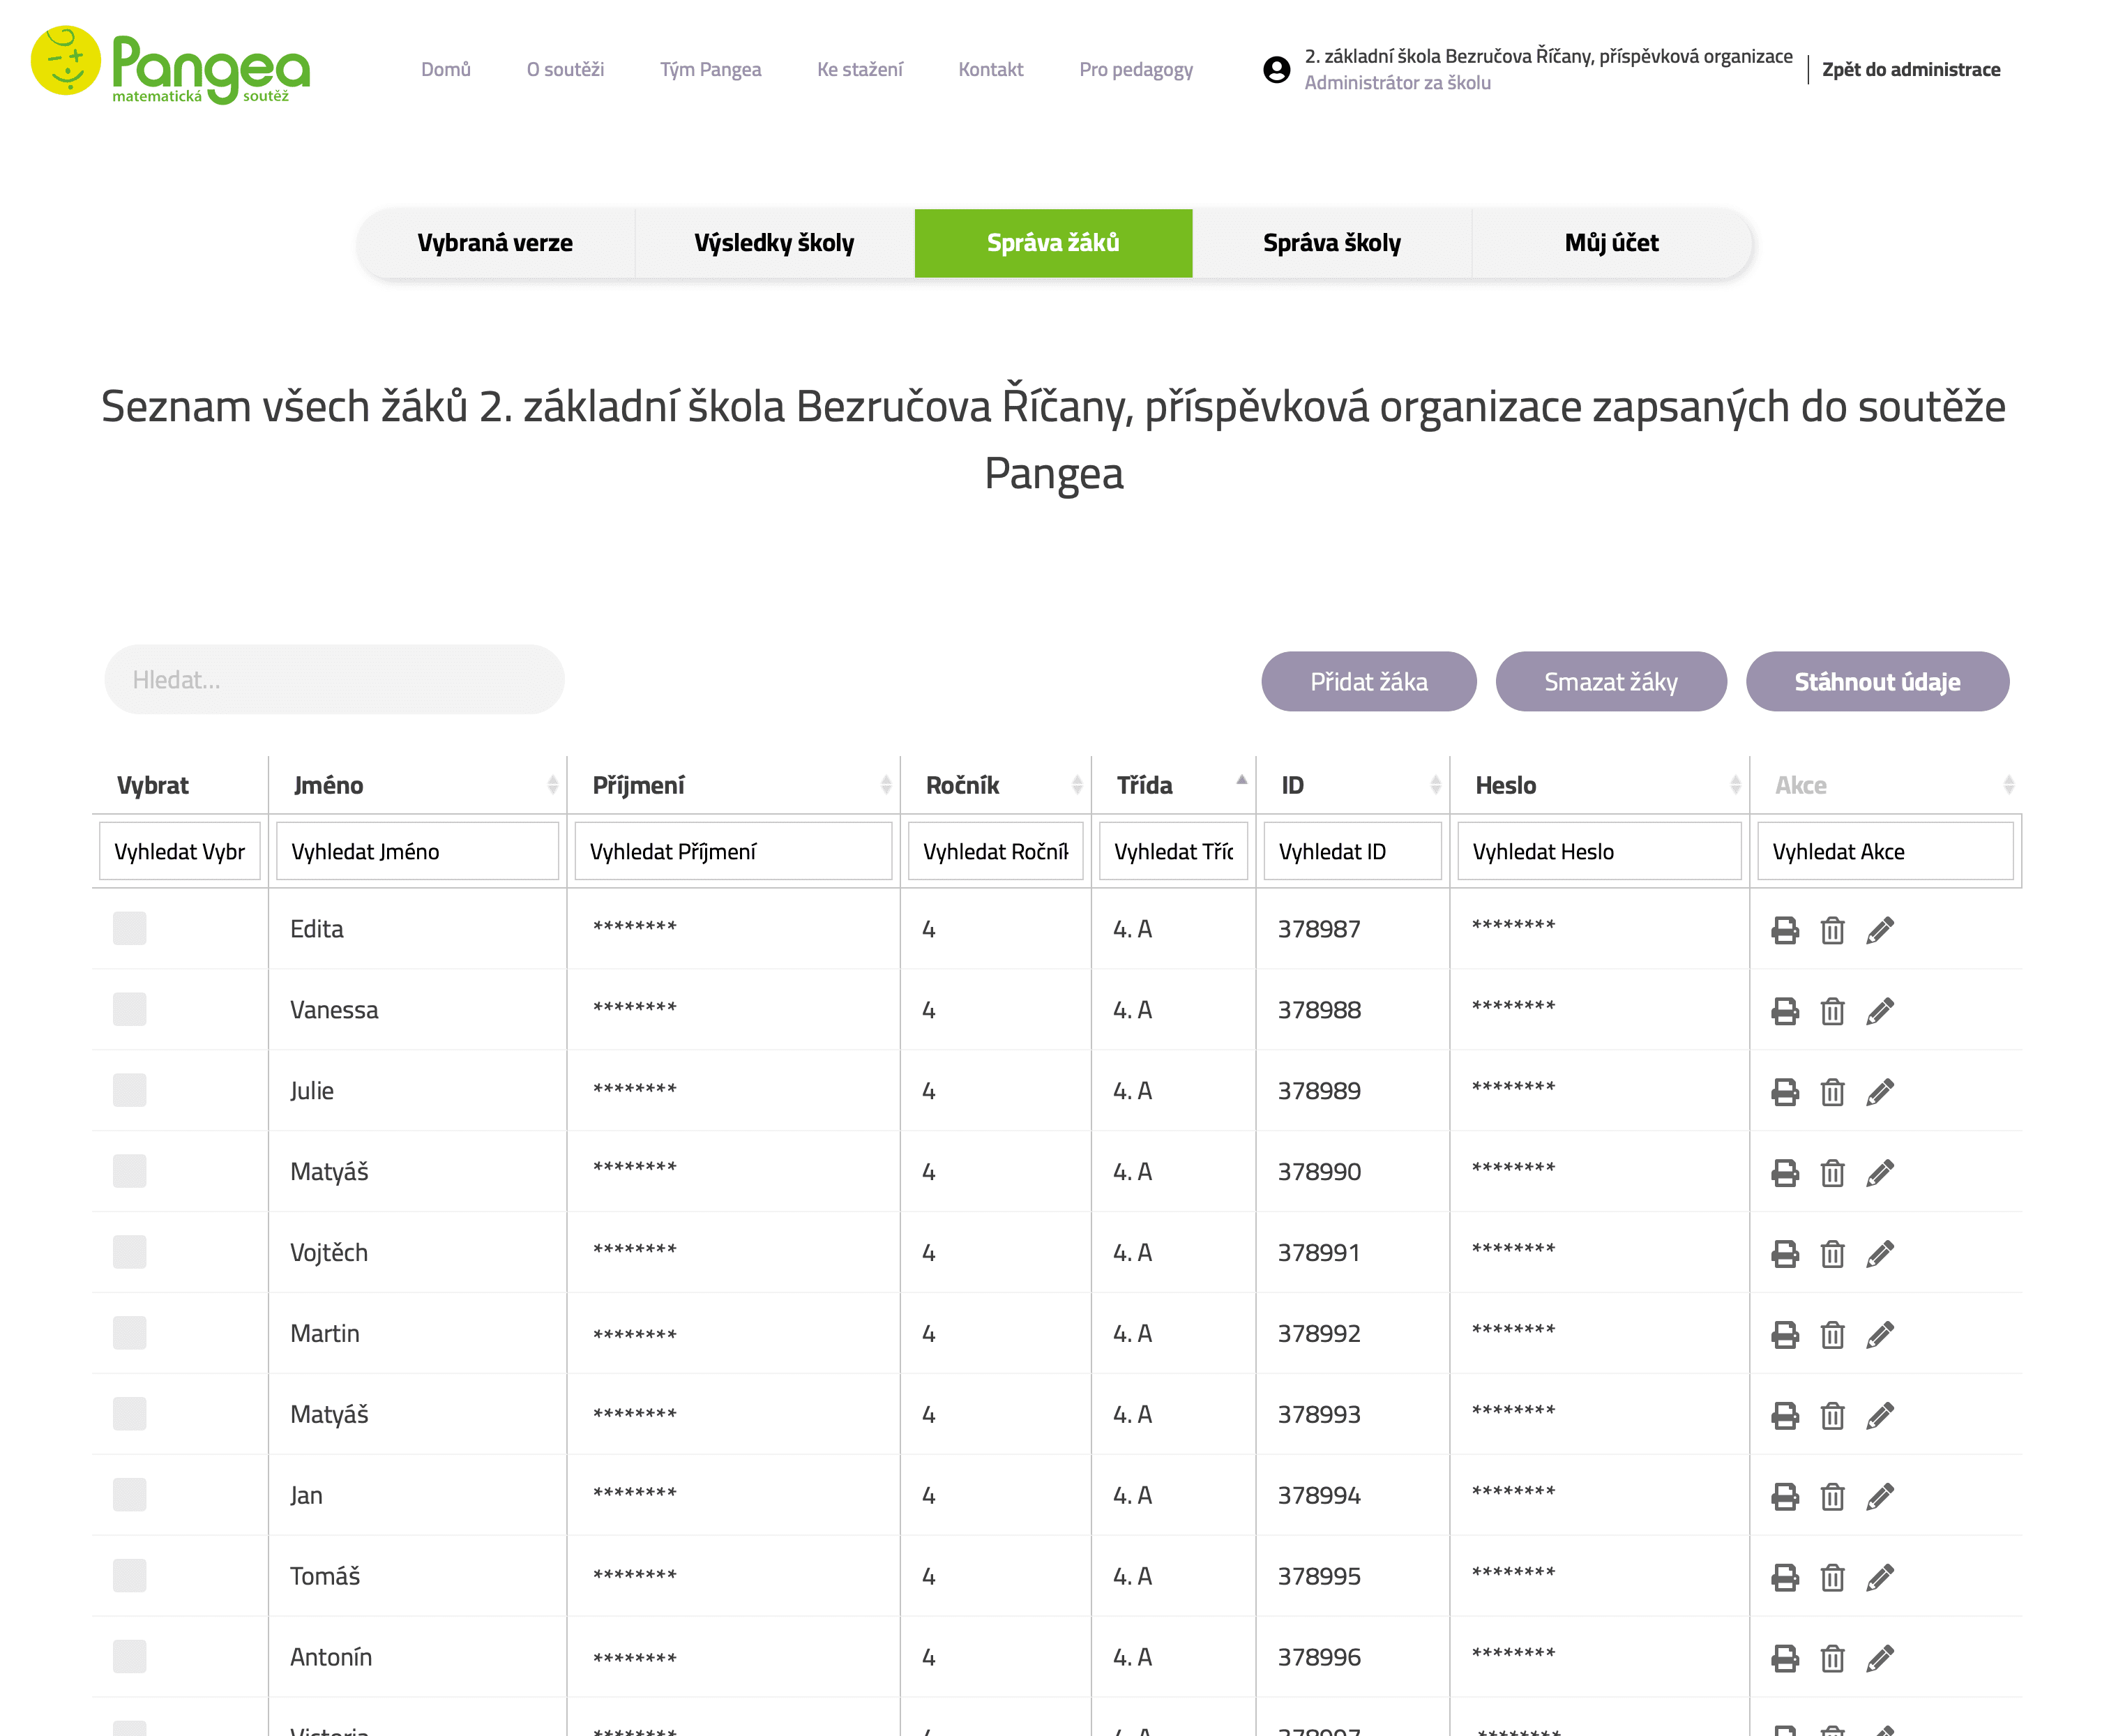Delete student Julie with trash icon
This screenshot has height=1736, width=2109.
point(1832,1092)
